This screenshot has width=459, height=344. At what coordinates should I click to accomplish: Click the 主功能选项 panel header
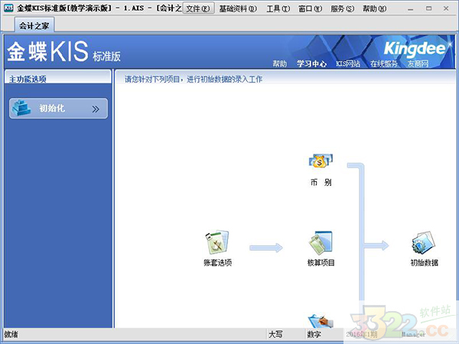point(58,77)
